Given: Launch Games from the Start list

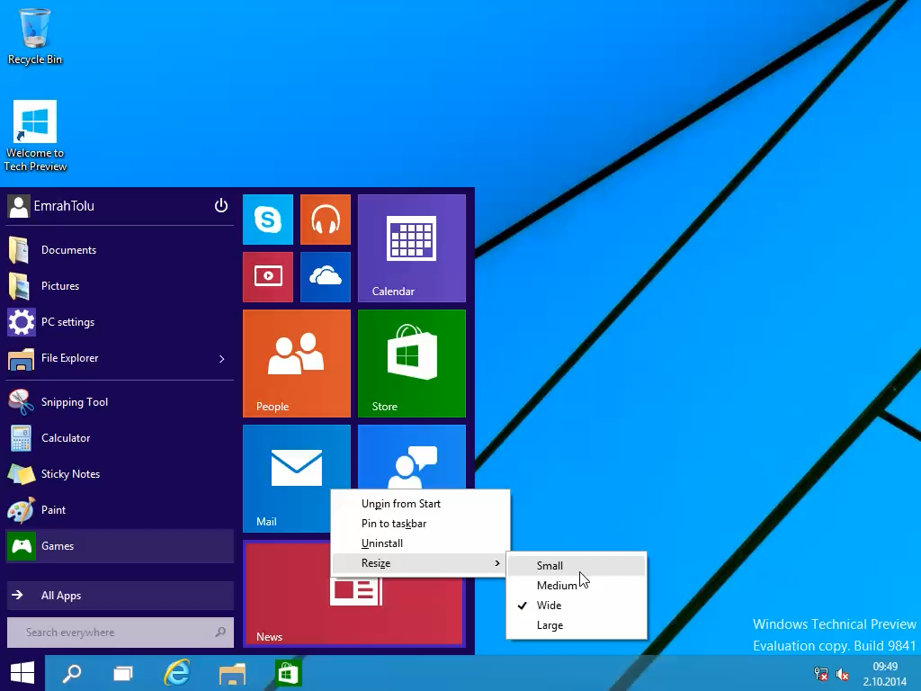Looking at the screenshot, I should pos(120,546).
